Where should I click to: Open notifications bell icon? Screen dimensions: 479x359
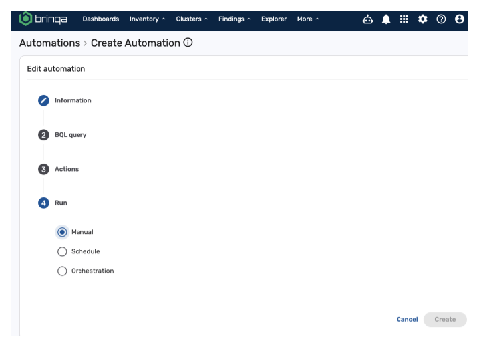coord(386,19)
